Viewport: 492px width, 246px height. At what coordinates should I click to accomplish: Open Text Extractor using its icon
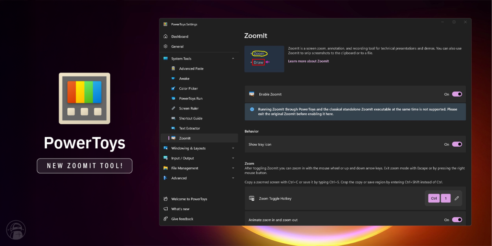[174, 128]
